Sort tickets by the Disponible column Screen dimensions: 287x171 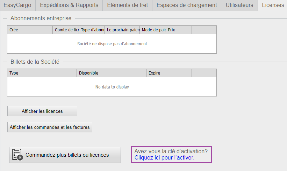click(111, 73)
